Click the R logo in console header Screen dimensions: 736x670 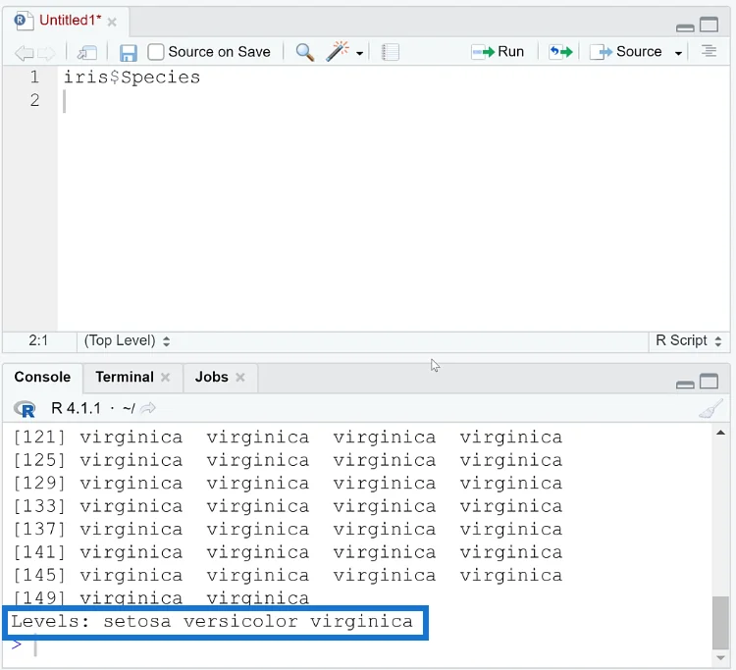(x=25, y=409)
